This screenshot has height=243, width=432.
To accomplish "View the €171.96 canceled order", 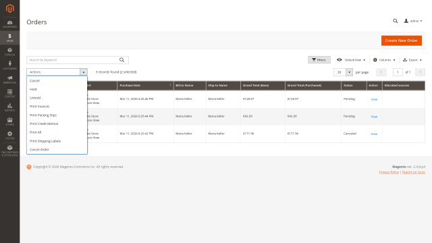I will pyautogui.click(x=374, y=134).
